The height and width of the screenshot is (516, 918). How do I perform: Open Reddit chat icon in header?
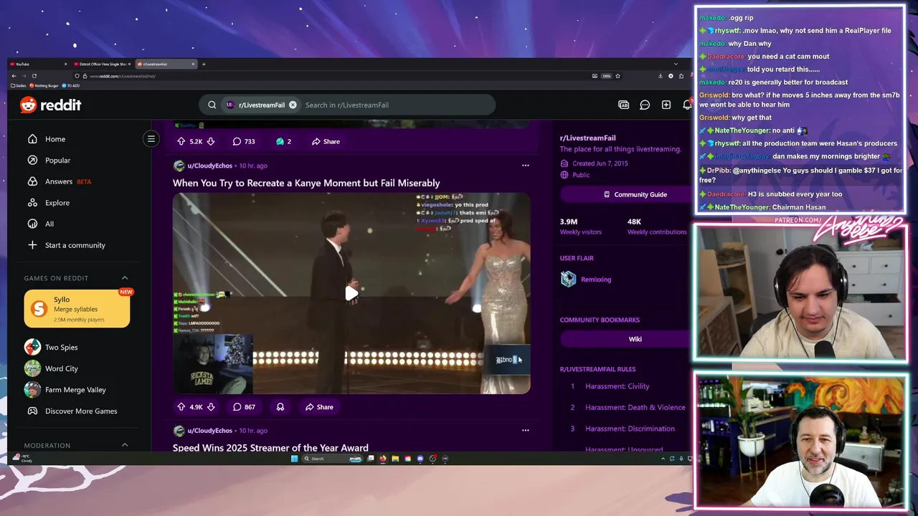[x=645, y=105]
